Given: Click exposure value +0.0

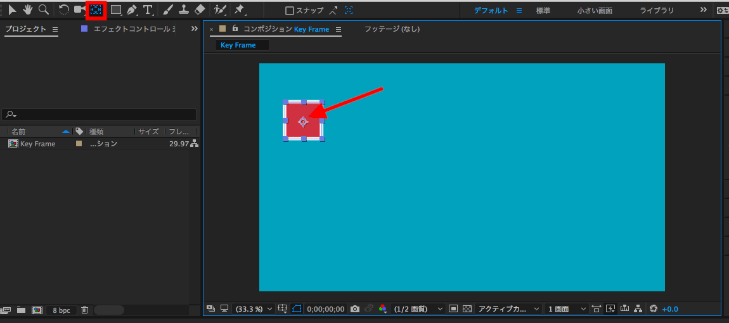Looking at the screenshot, I should (670, 308).
